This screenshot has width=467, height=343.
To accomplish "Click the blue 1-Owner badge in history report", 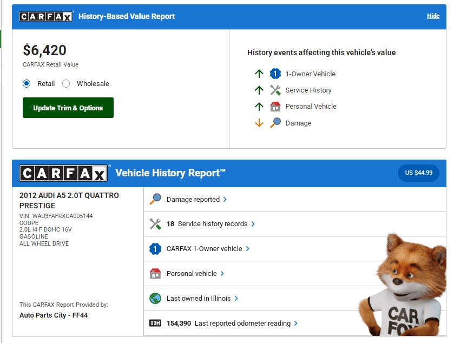I will pos(155,249).
